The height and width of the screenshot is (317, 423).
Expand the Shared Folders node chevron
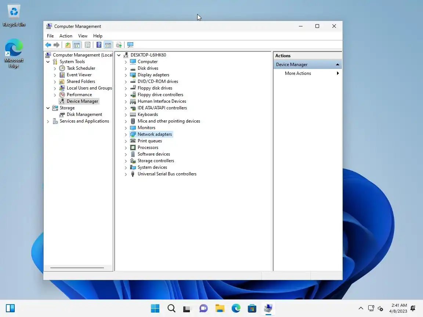(55, 82)
